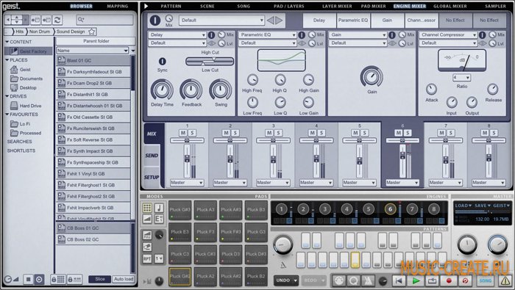Screen dimensions: 515x290
Task: Select engine 7 circle button
Action: pyautogui.click(x=412, y=209)
